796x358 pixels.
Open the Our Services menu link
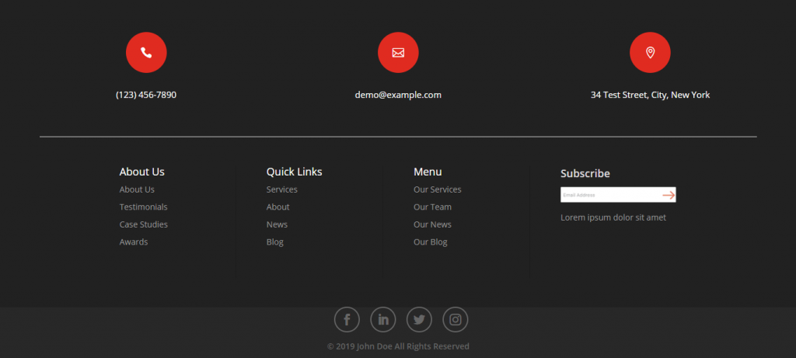(x=438, y=189)
